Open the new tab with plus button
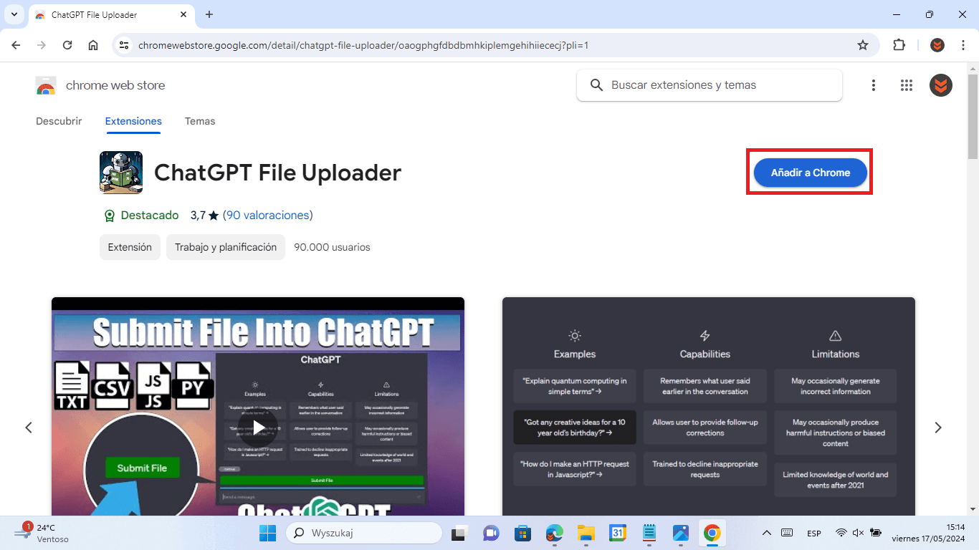The height and width of the screenshot is (550, 979). point(209,14)
